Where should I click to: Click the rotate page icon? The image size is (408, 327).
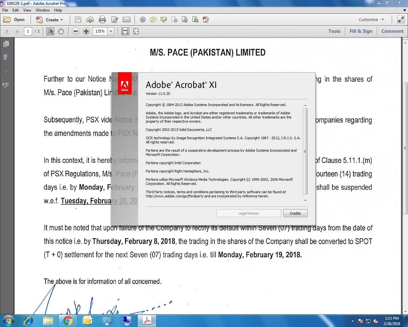click(185, 19)
